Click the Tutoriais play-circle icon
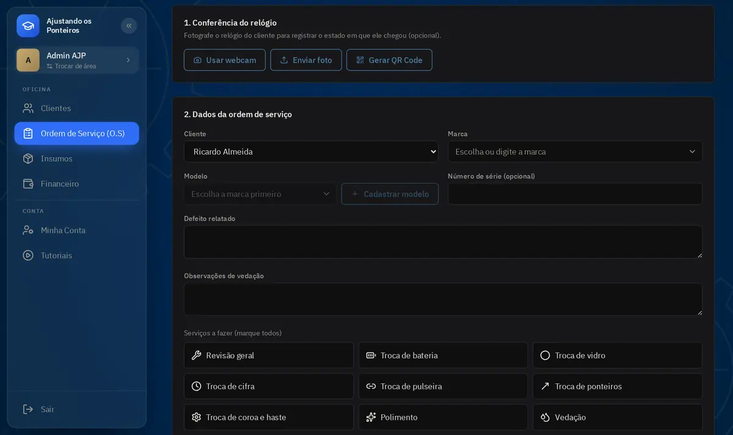Viewport: 733px width, 435px height. (x=28, y=255)
